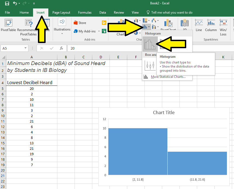The height and width of the screenshot is (189, 234).
Task: Click the Tell me what you want box
Action: click(x=172, y=13)
